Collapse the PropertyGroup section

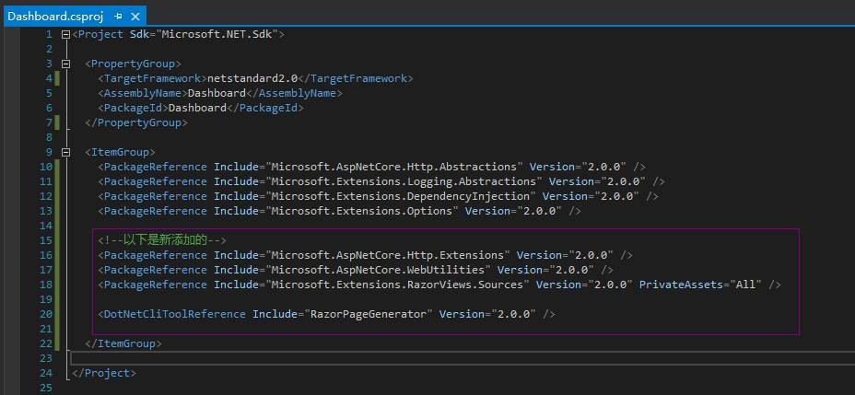[65, 64]
